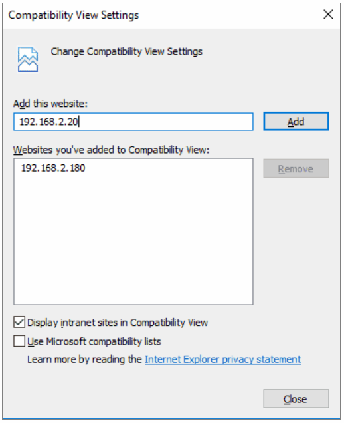The image size is (344, 423).
Task: Close dialog with the title bar X
Action: 328,14
